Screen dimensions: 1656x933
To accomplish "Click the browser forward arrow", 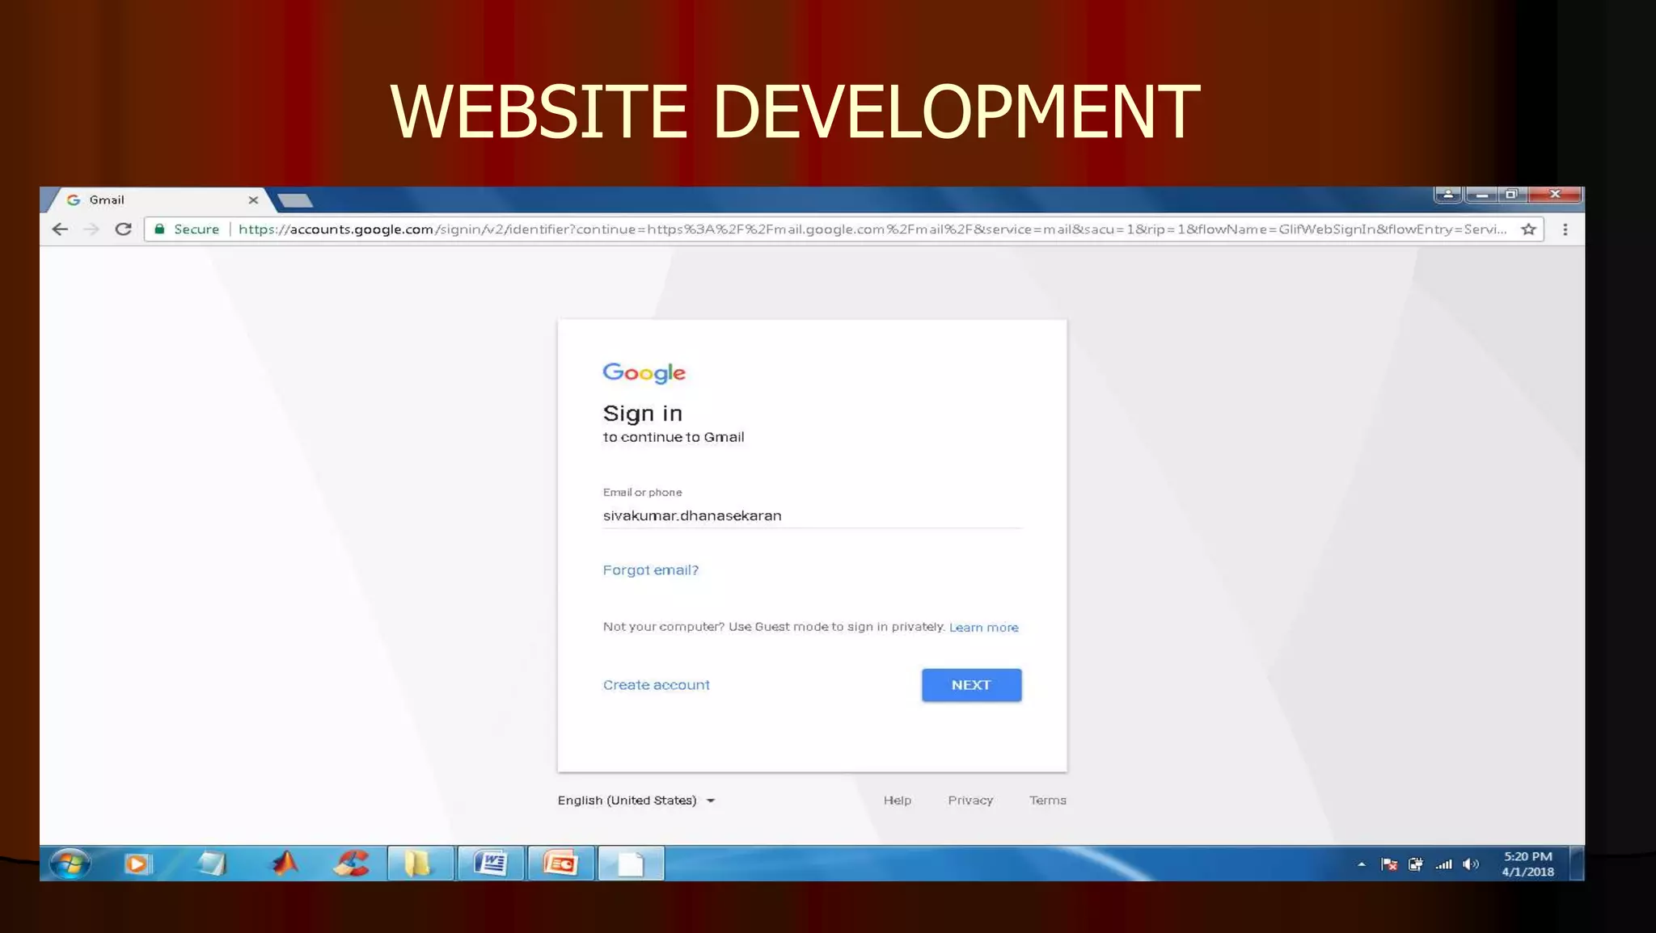I will pos(91,229).
